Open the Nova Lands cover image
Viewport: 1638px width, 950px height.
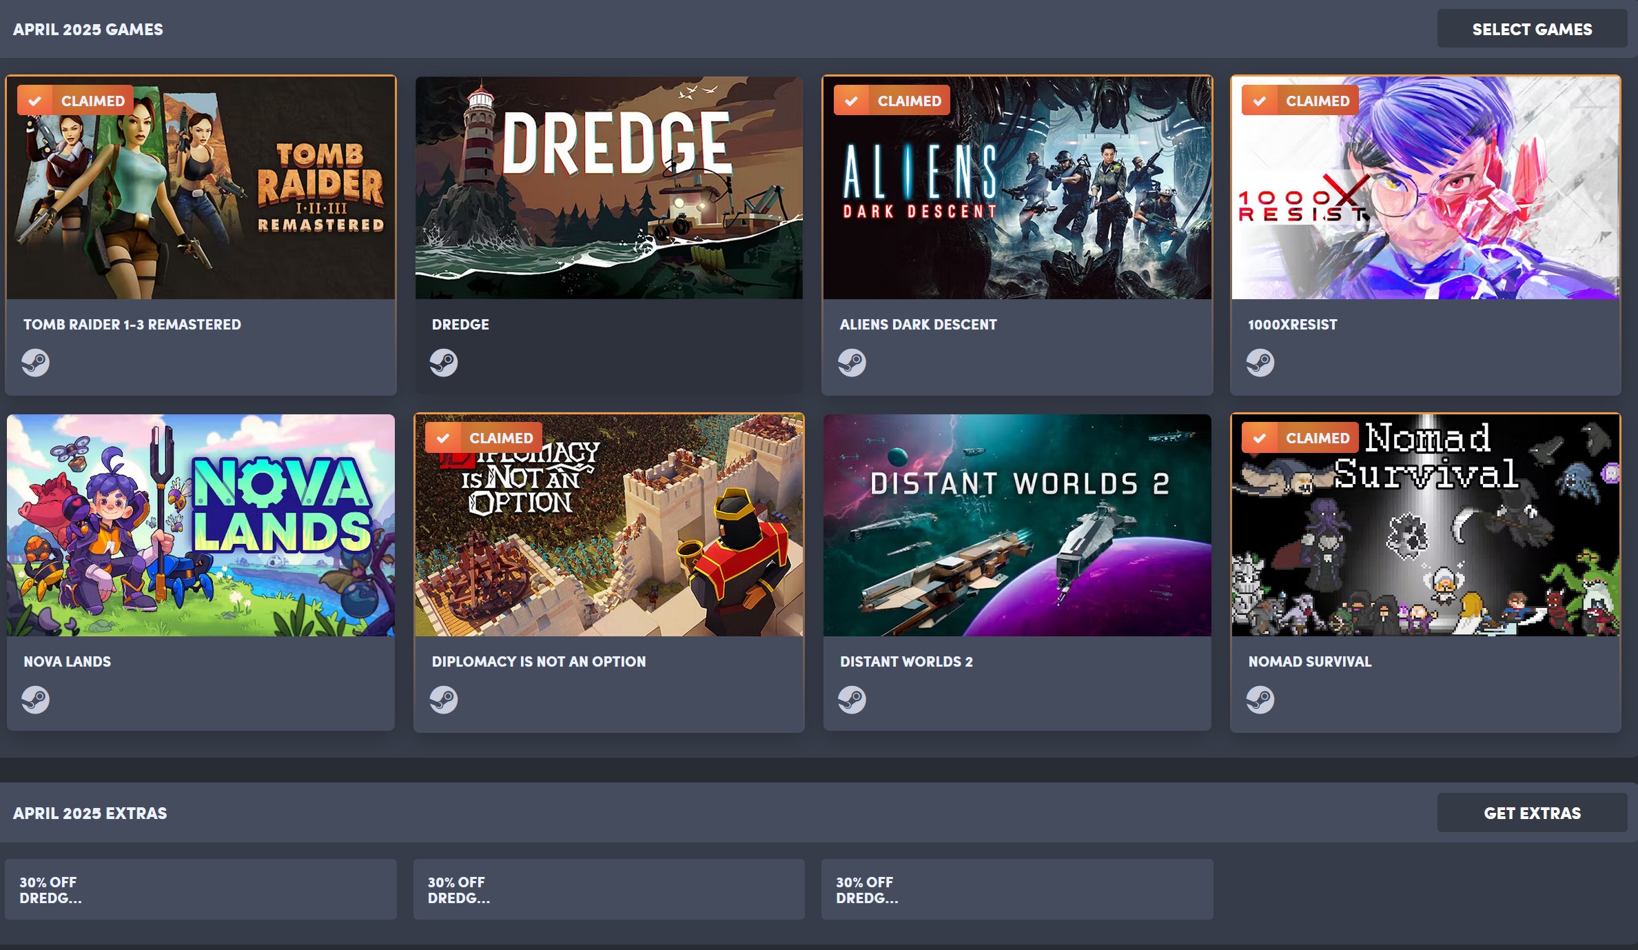click(201, 525)
